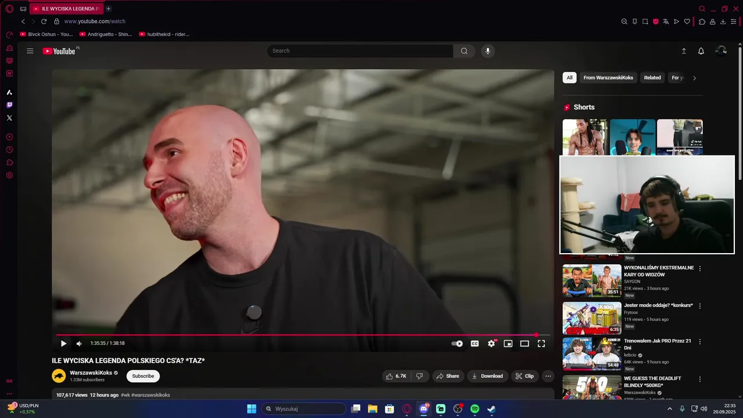Open the Andriguetto bookmark
This screenshot has width=743, height=418.
pos(106,34)
